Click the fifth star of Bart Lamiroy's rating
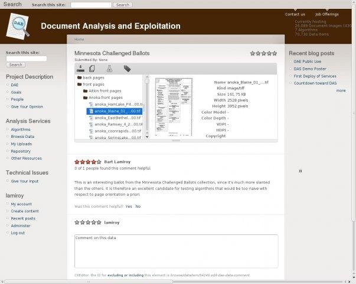The width and height of the screenshot is (356, 284). (x=99, y=162)
